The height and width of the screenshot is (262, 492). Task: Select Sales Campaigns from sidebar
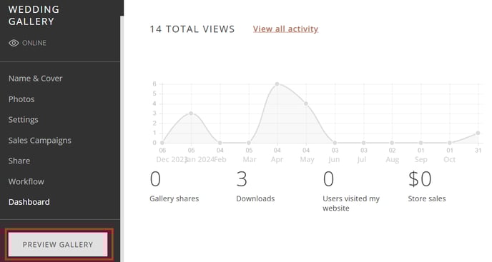click(x=40, y=141)
